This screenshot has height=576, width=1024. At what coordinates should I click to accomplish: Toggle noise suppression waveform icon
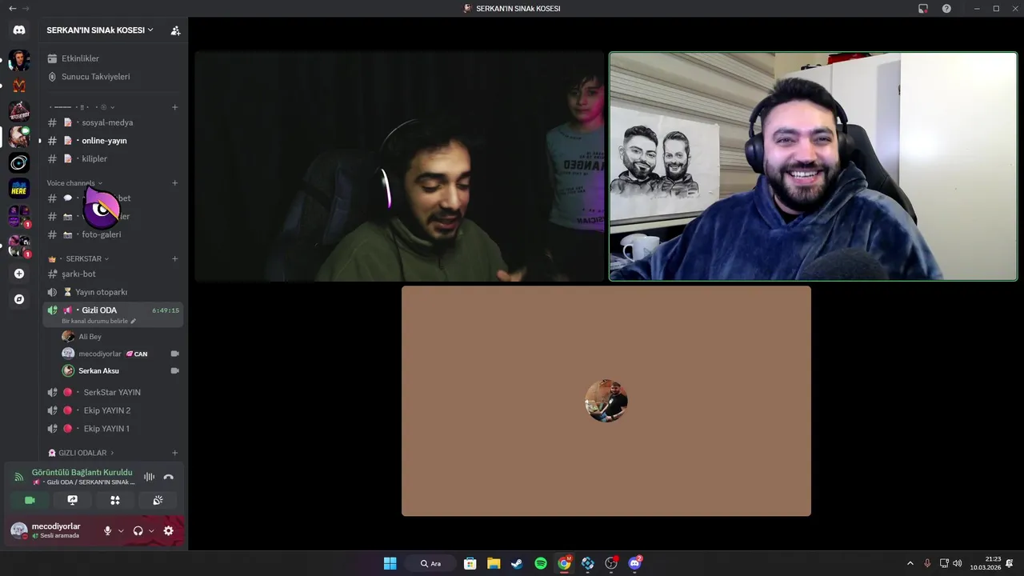coord(149,477)
